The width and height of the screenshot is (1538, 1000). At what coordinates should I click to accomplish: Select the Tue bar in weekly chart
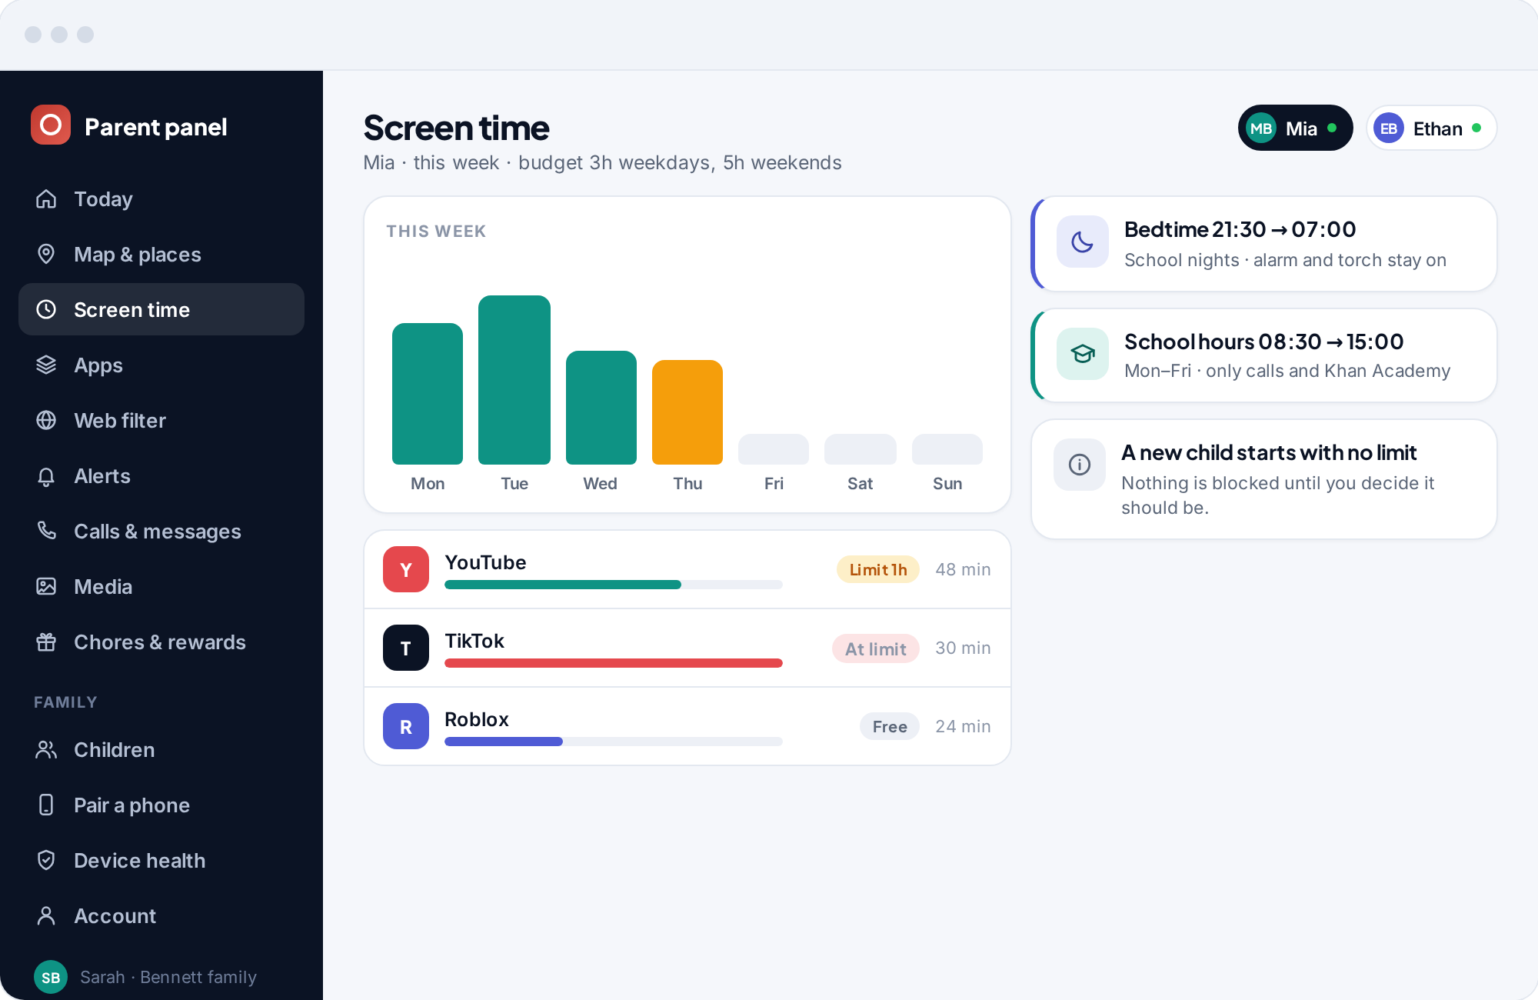click(514, 380)
